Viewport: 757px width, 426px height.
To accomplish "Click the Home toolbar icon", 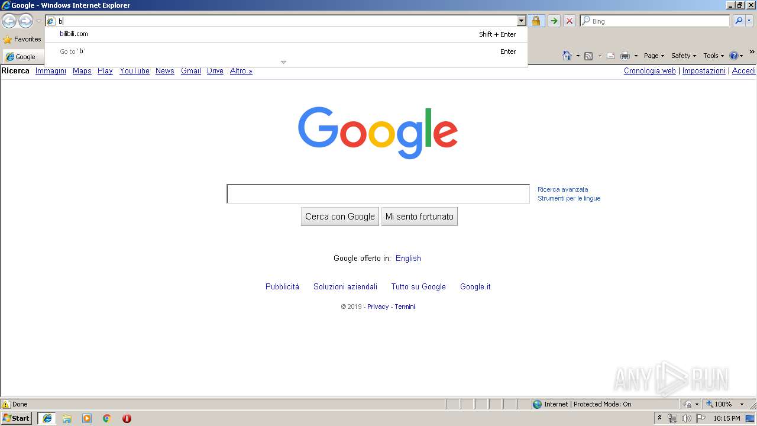I will pos(567,56).
